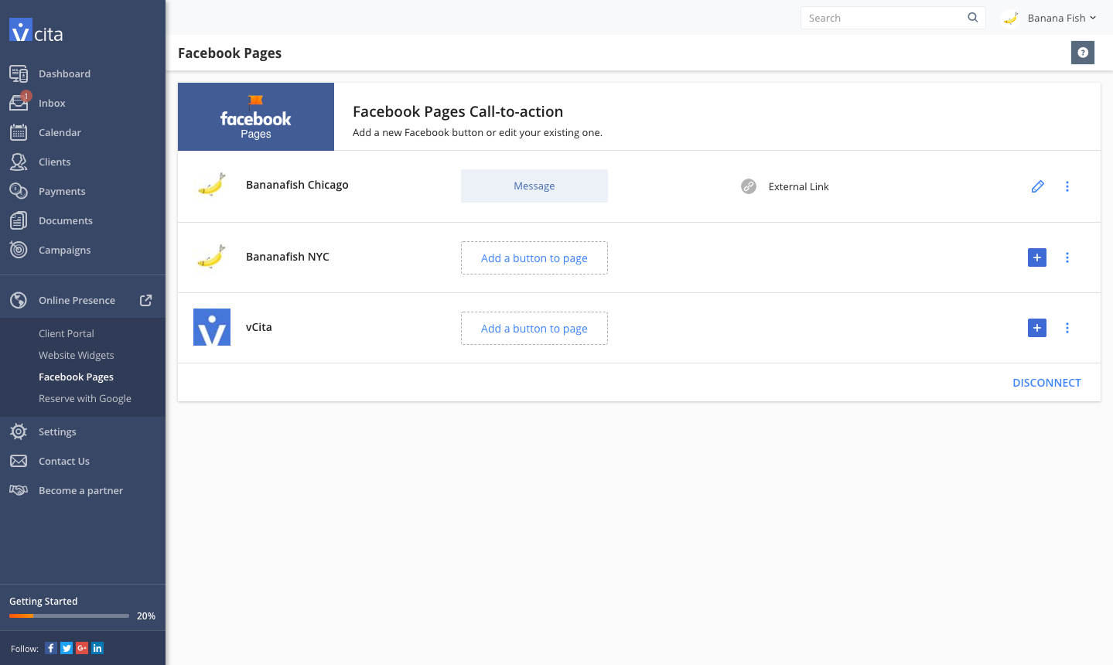
Task: Click Bananafish NYC banana thumbnail
Action: click(211, 257)
